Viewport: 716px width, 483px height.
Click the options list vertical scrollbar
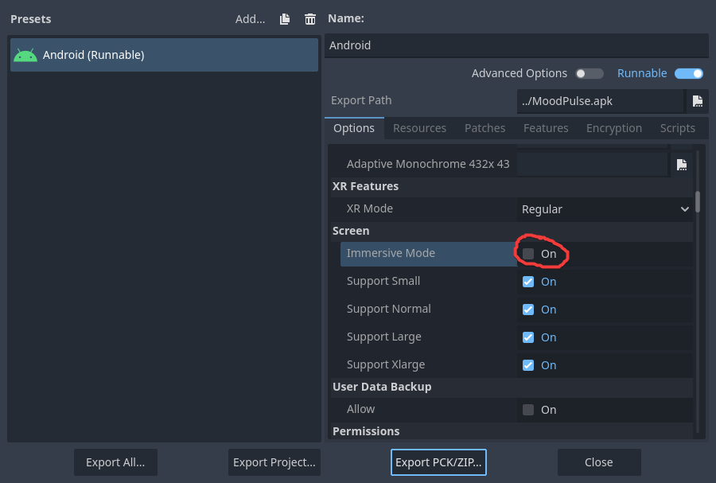click(x=698, y=201)
